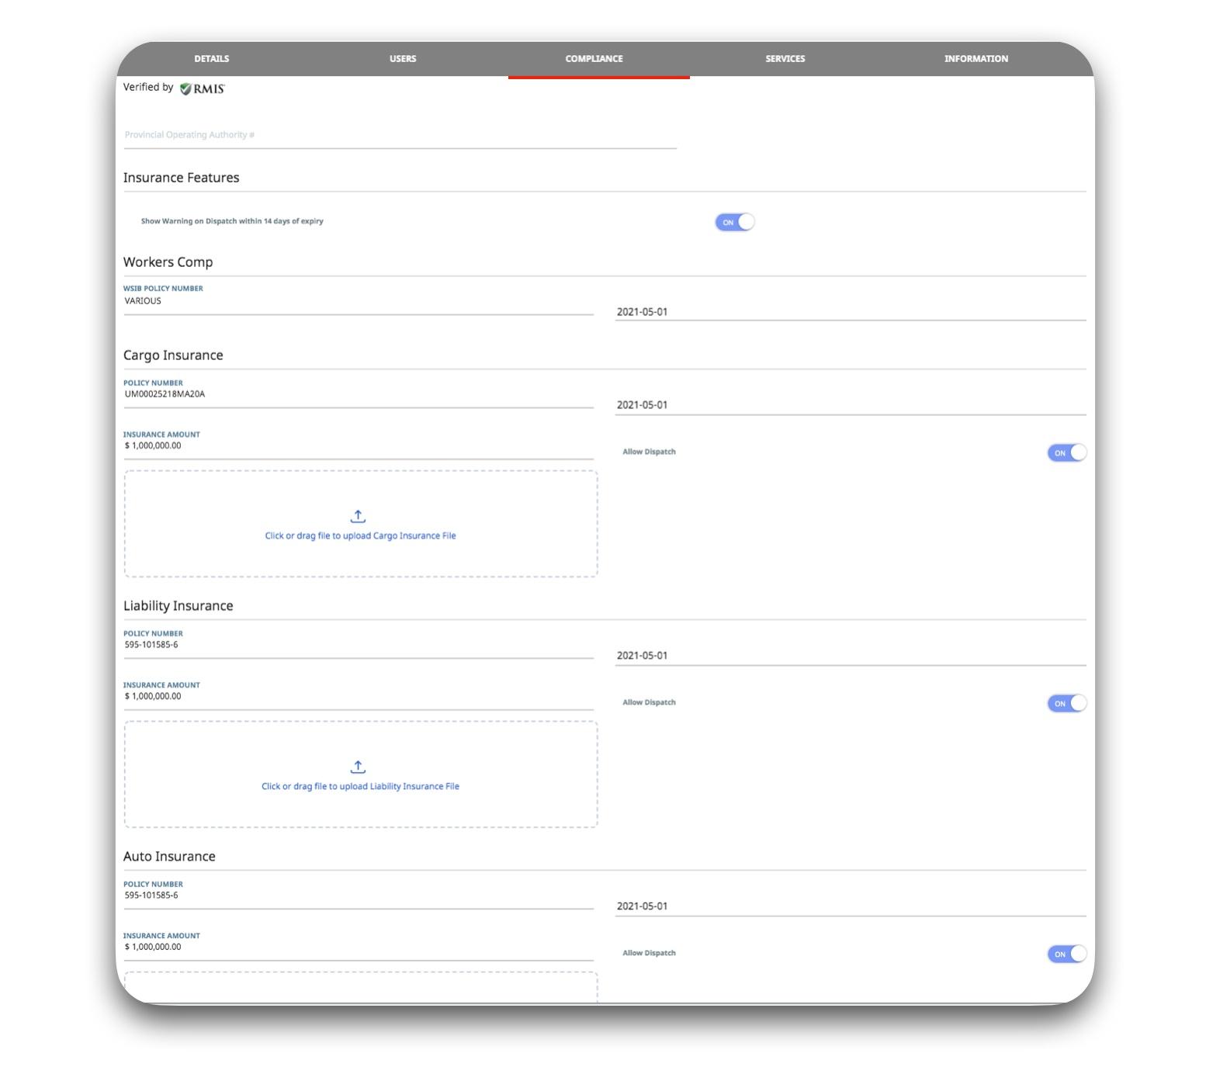Click the Workers Comp heading

pos(168,262)
